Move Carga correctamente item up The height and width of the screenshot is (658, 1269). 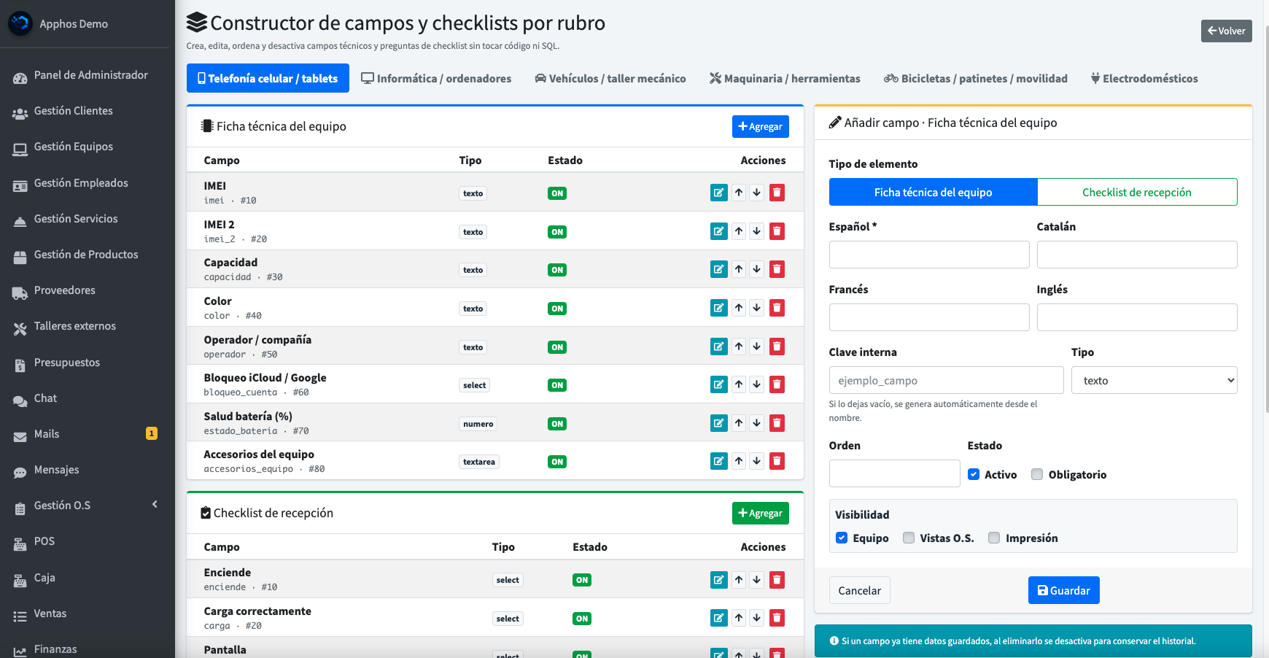coord(739,619)
